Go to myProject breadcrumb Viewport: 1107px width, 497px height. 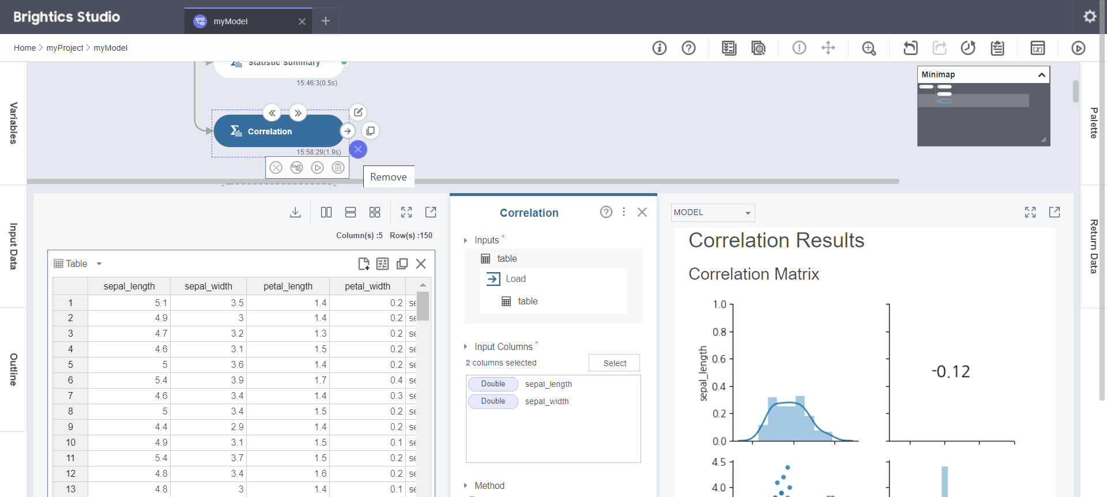click(x=65, y=48)
